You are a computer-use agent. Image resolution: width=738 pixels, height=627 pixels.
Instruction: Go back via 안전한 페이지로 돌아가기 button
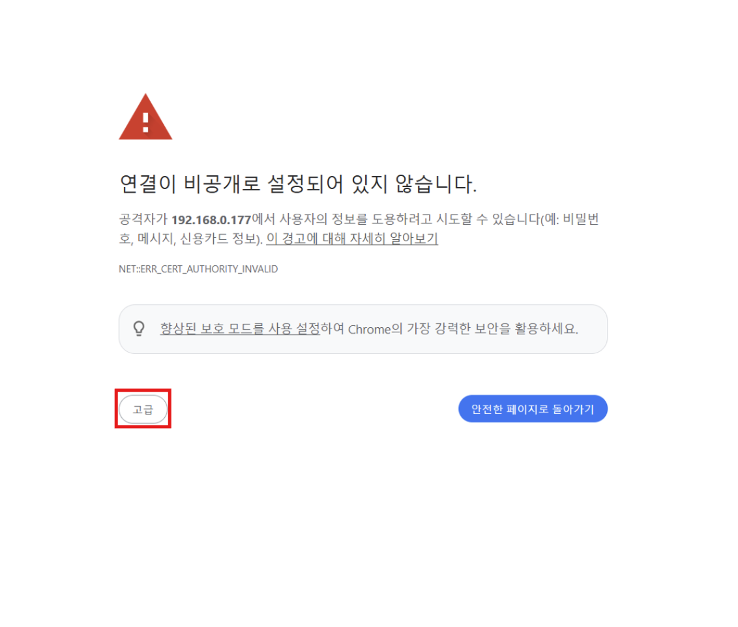pos(533,409)
